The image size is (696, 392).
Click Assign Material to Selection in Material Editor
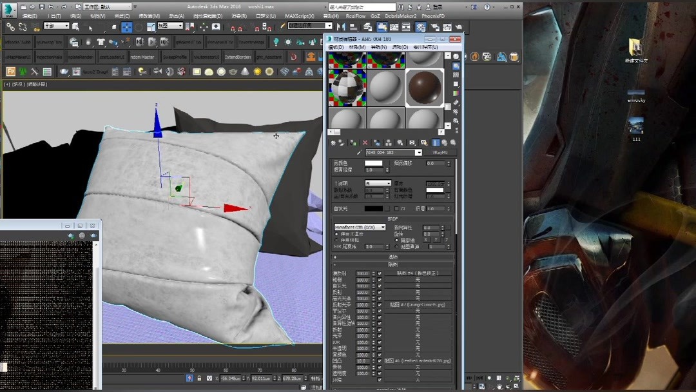pyautogui.click(x=352, y=142)
